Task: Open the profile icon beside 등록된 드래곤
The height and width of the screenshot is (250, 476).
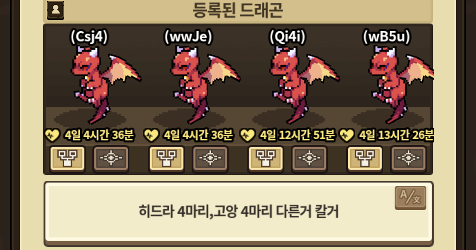Action: coord(55,10)
